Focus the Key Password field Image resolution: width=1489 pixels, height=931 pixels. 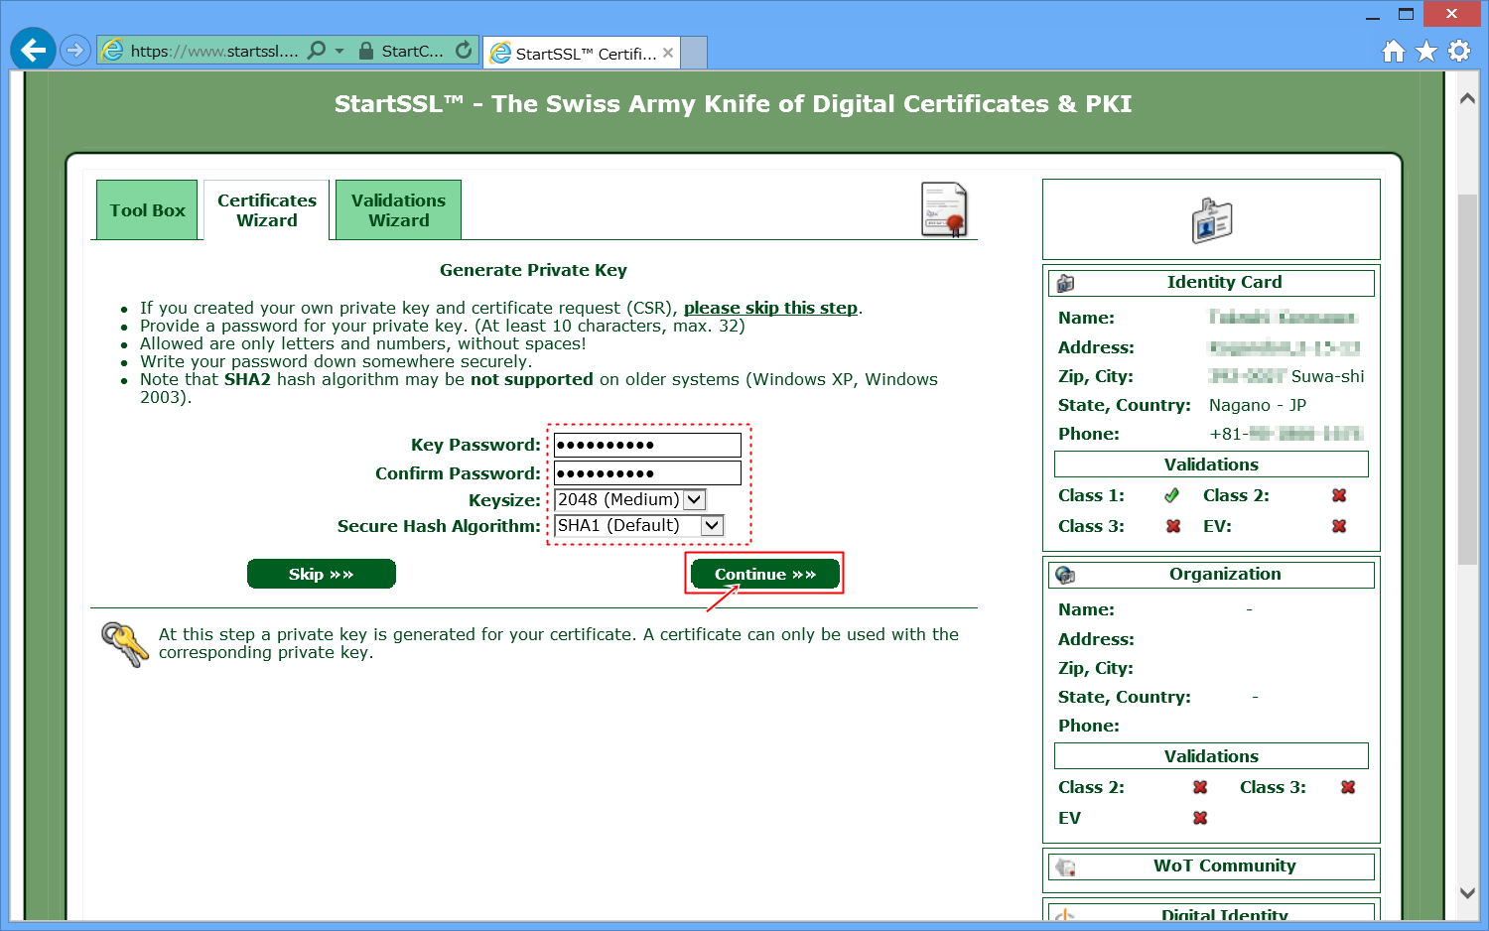tap(646, 445)
